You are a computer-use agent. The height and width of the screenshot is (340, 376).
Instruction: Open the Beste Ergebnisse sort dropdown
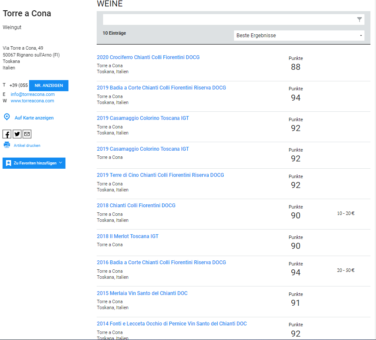299,36
